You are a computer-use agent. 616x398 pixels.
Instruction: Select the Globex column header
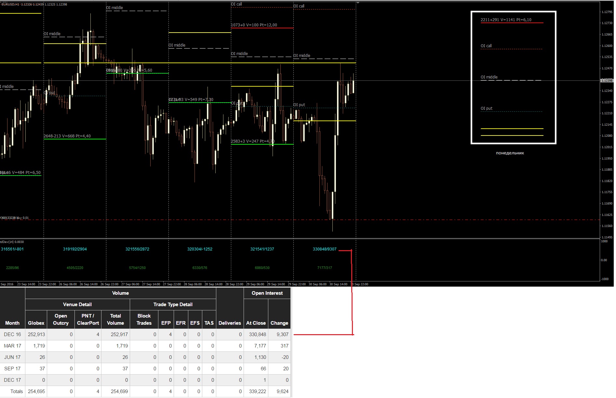(36, 319)
